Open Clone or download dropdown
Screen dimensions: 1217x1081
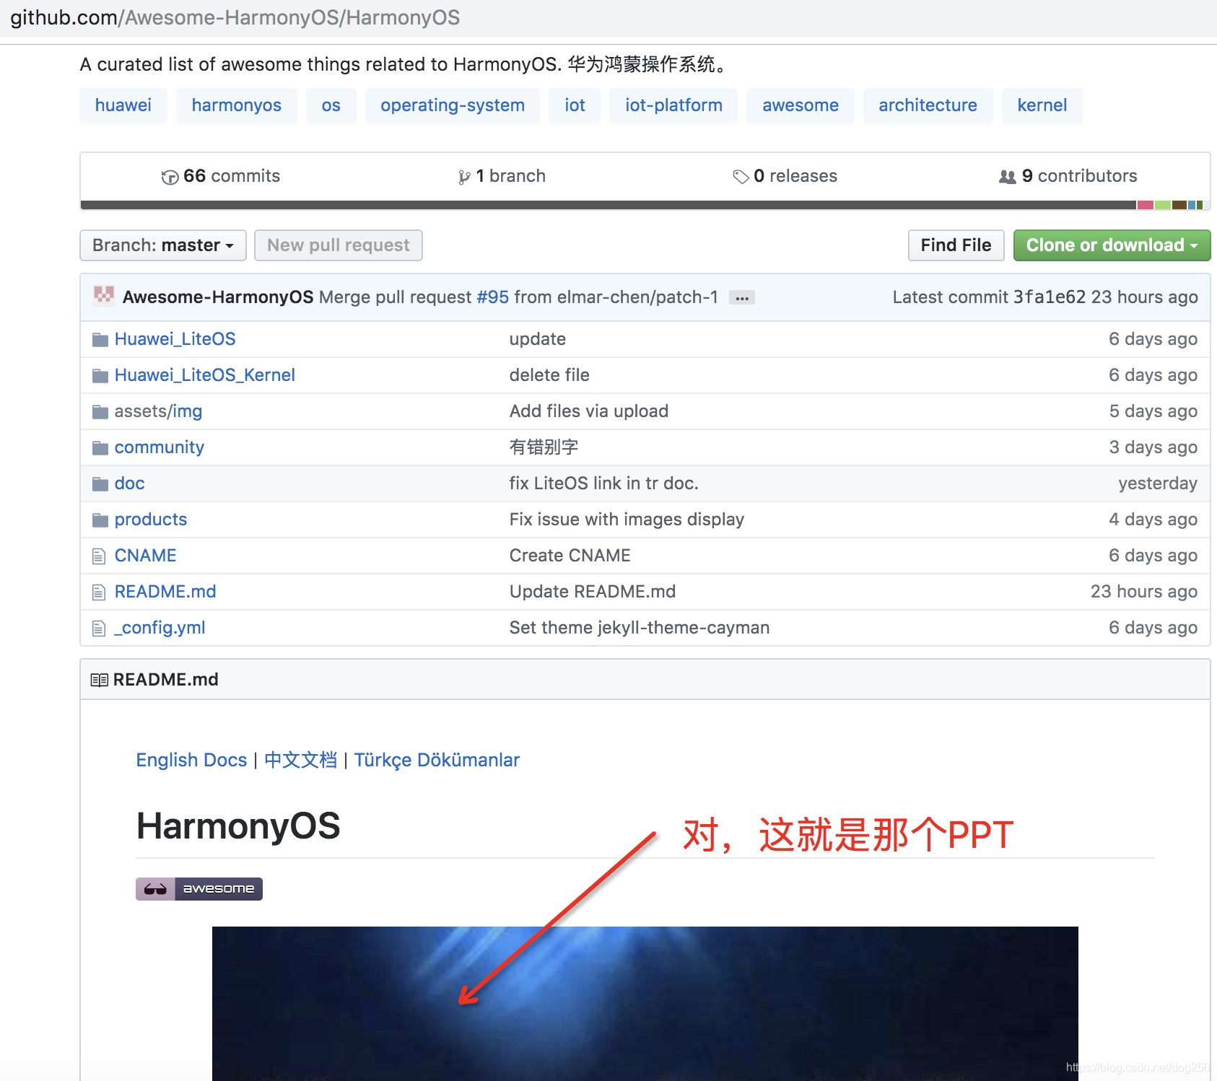[1112, 245]
